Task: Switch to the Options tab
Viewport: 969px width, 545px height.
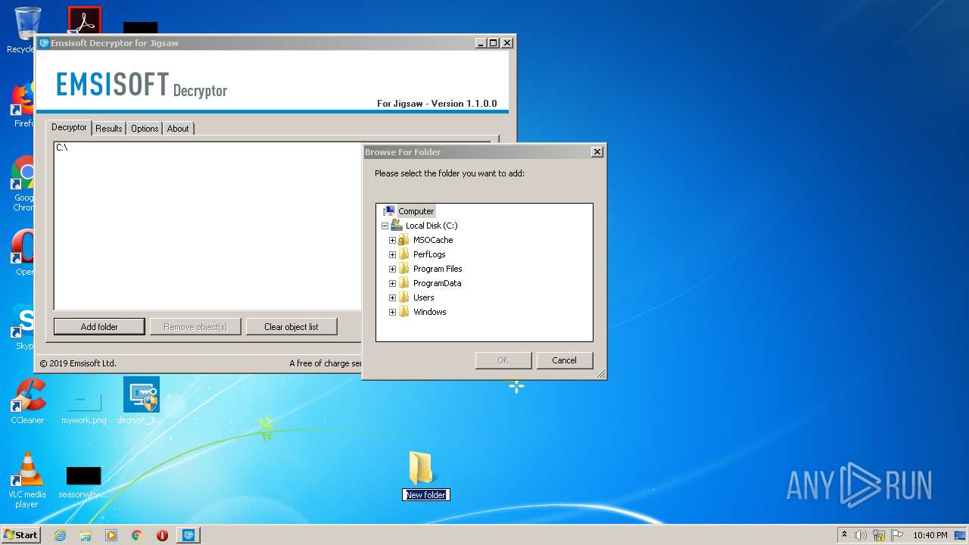Action: coord(145,129)
